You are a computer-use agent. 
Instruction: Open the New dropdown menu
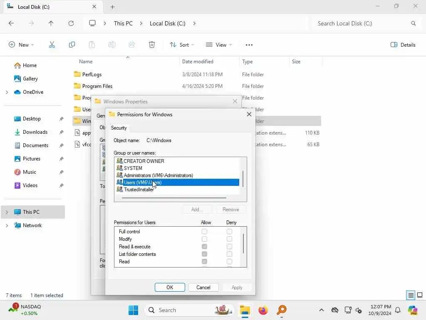pos(21,45)
